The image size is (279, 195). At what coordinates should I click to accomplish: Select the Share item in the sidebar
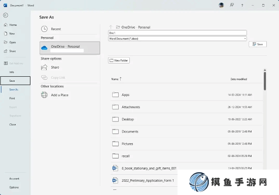pos(13,51)
